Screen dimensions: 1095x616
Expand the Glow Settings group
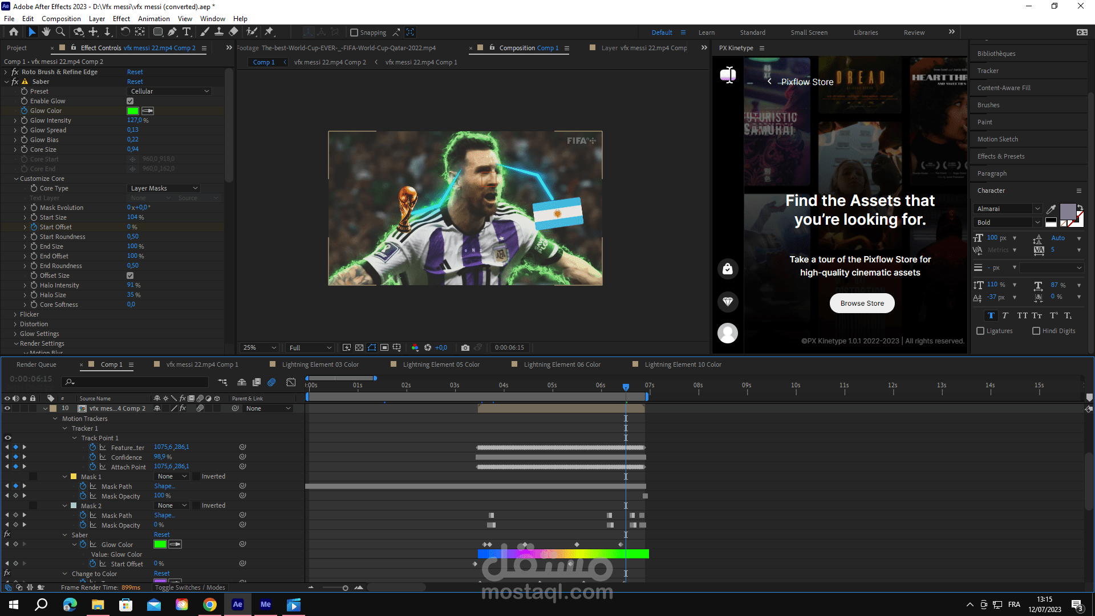pyautogui.click(x=16, y=334)
